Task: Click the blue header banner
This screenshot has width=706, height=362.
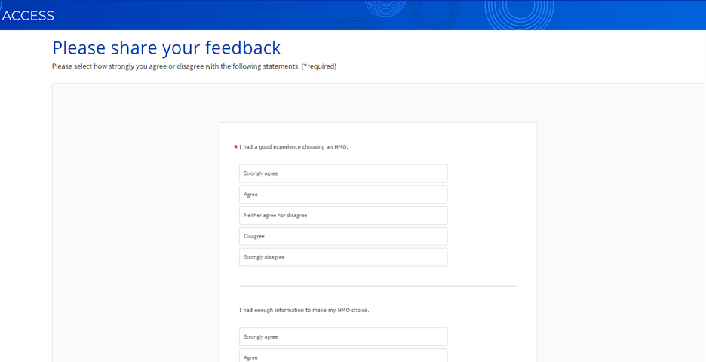Action: (x=226, y=15)
